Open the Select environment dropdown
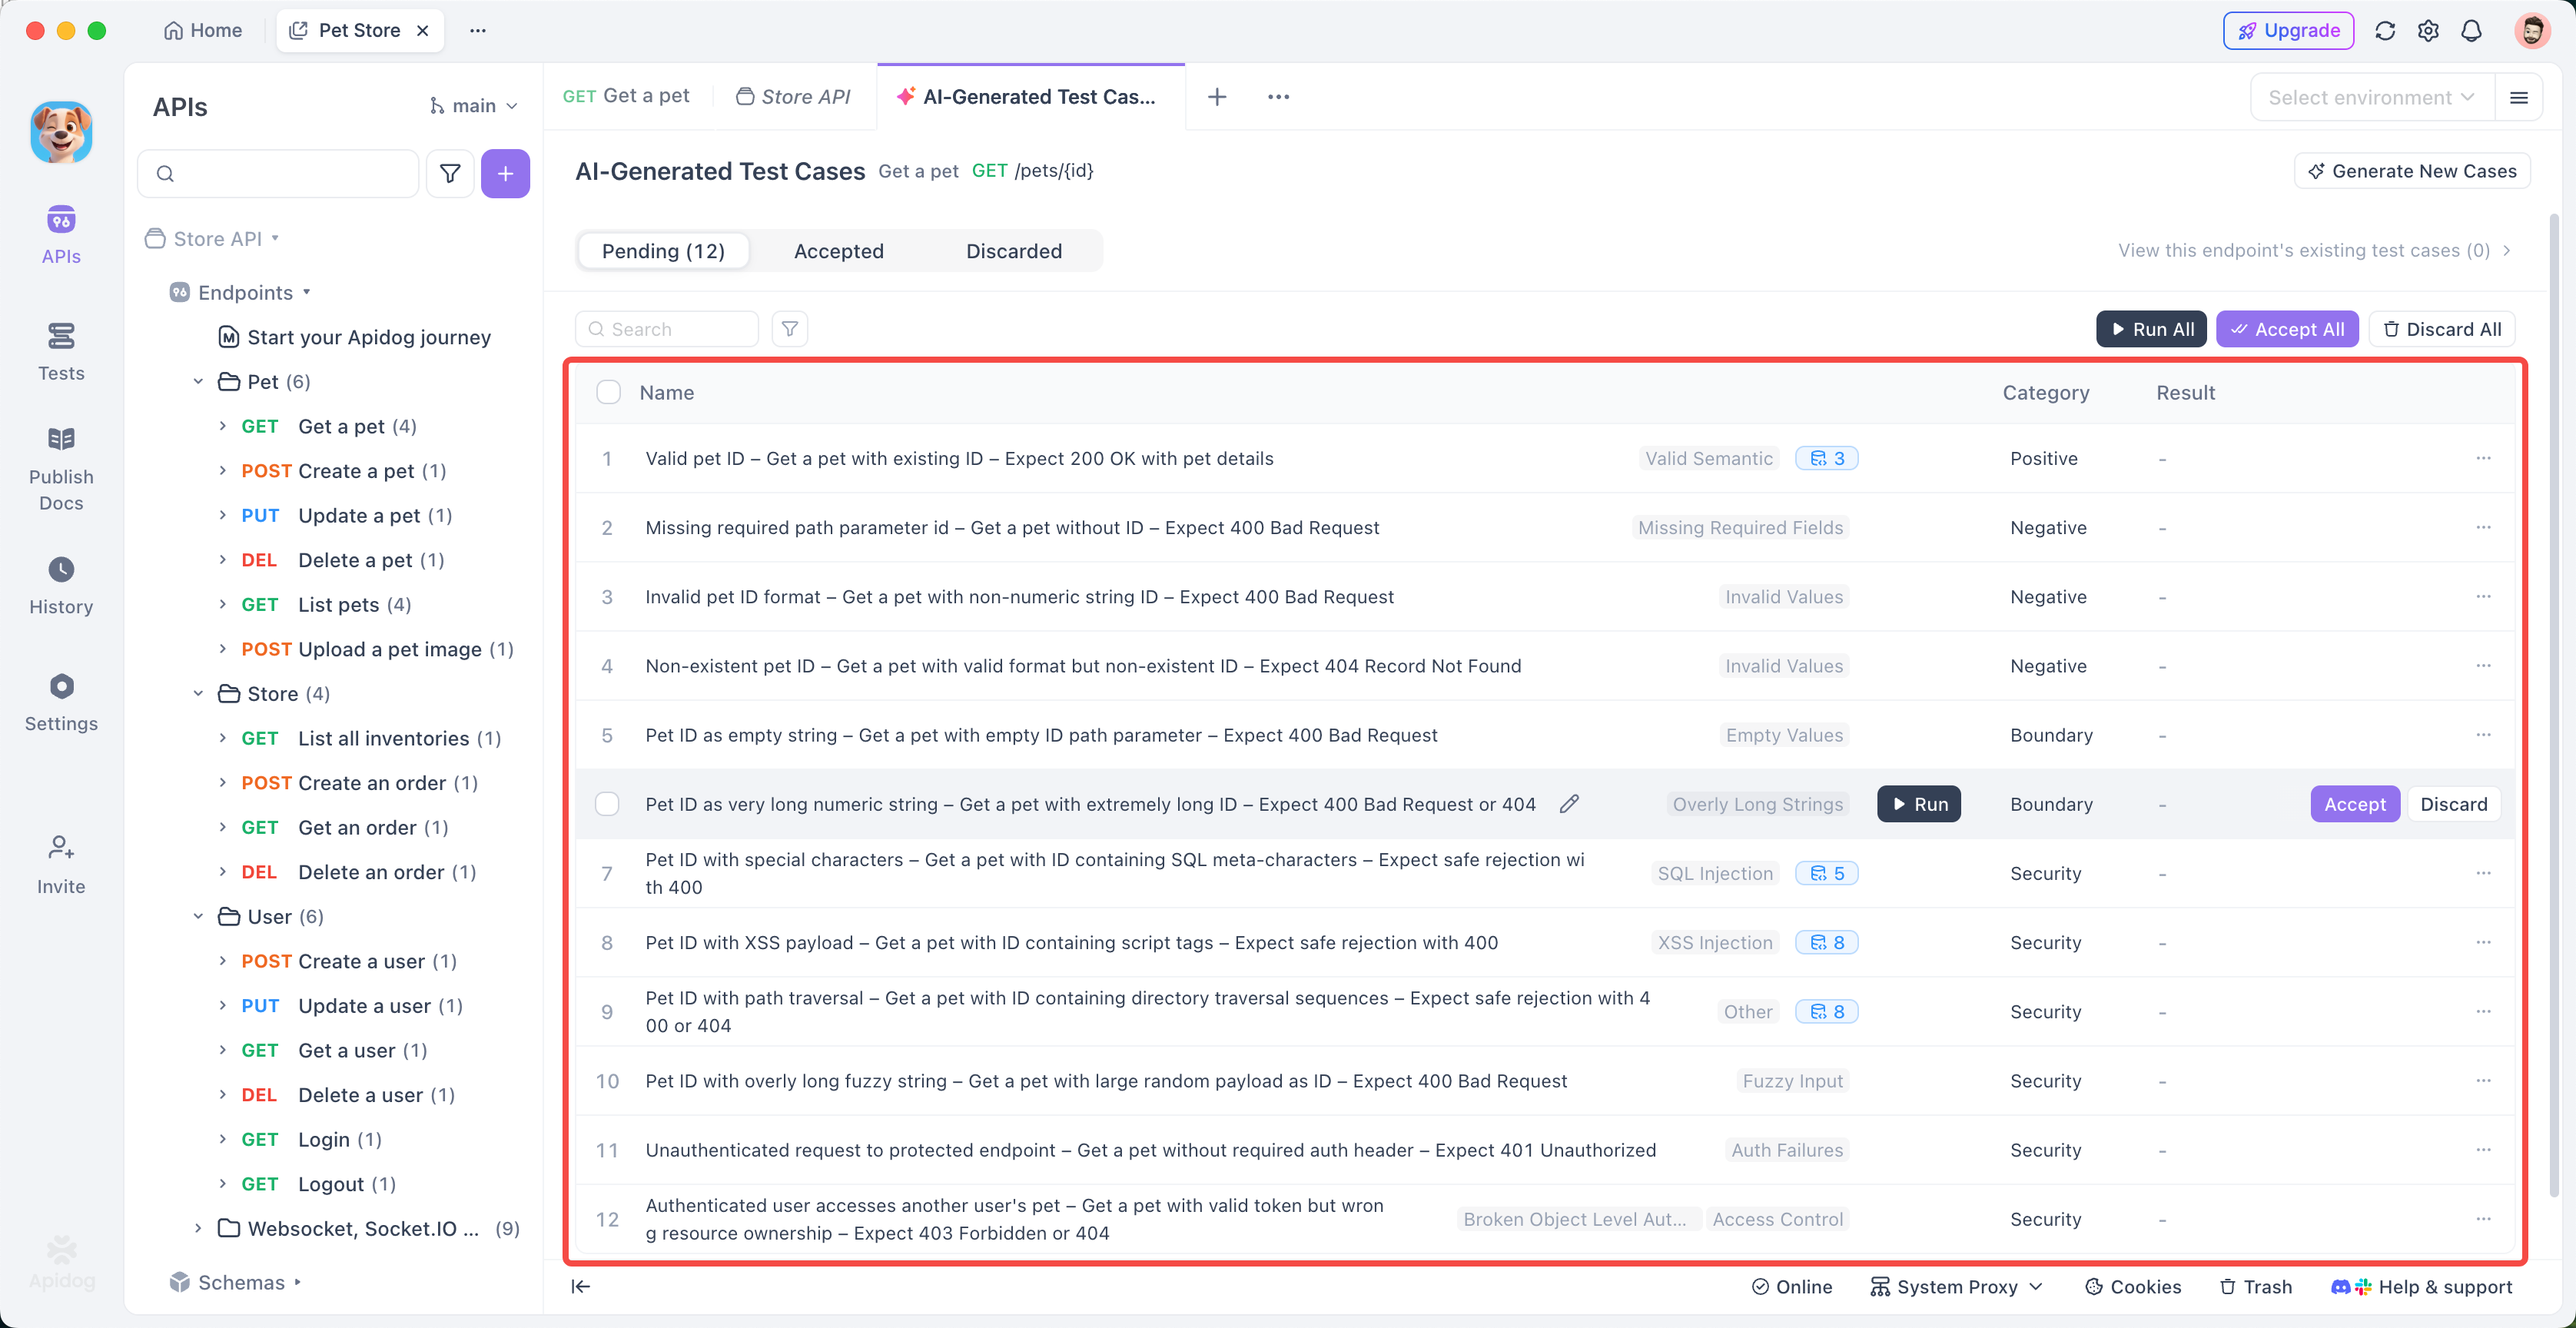 (2371, 97)
